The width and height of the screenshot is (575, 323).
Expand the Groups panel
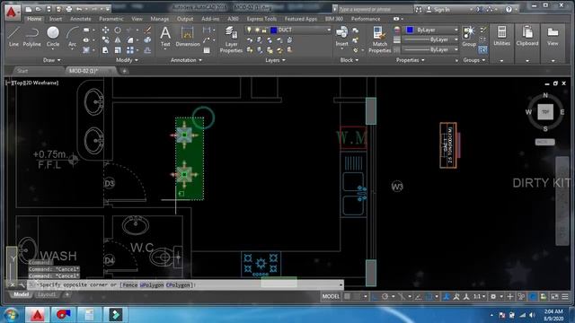point(474,60)
